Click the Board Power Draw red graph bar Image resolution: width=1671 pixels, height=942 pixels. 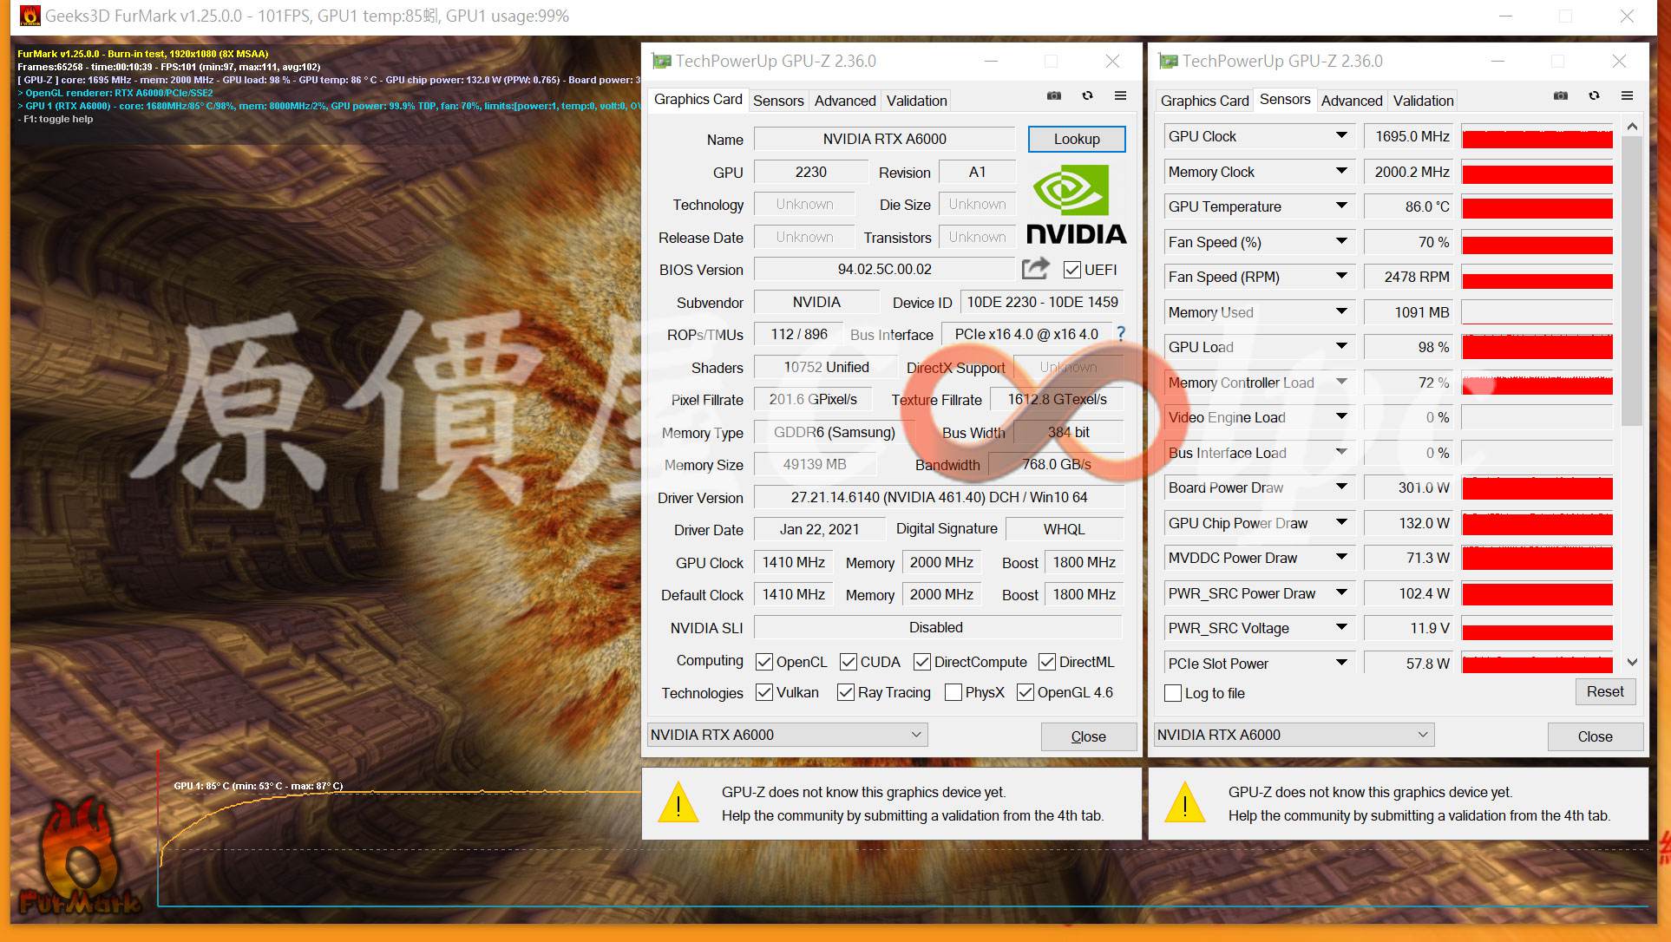coord(1537,488)
